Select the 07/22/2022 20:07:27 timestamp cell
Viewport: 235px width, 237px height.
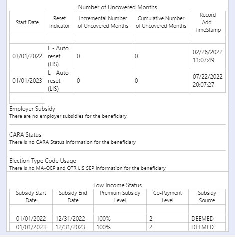[208, 81]
